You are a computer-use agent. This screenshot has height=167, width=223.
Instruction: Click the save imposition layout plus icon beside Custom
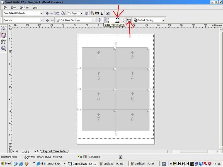47,20
